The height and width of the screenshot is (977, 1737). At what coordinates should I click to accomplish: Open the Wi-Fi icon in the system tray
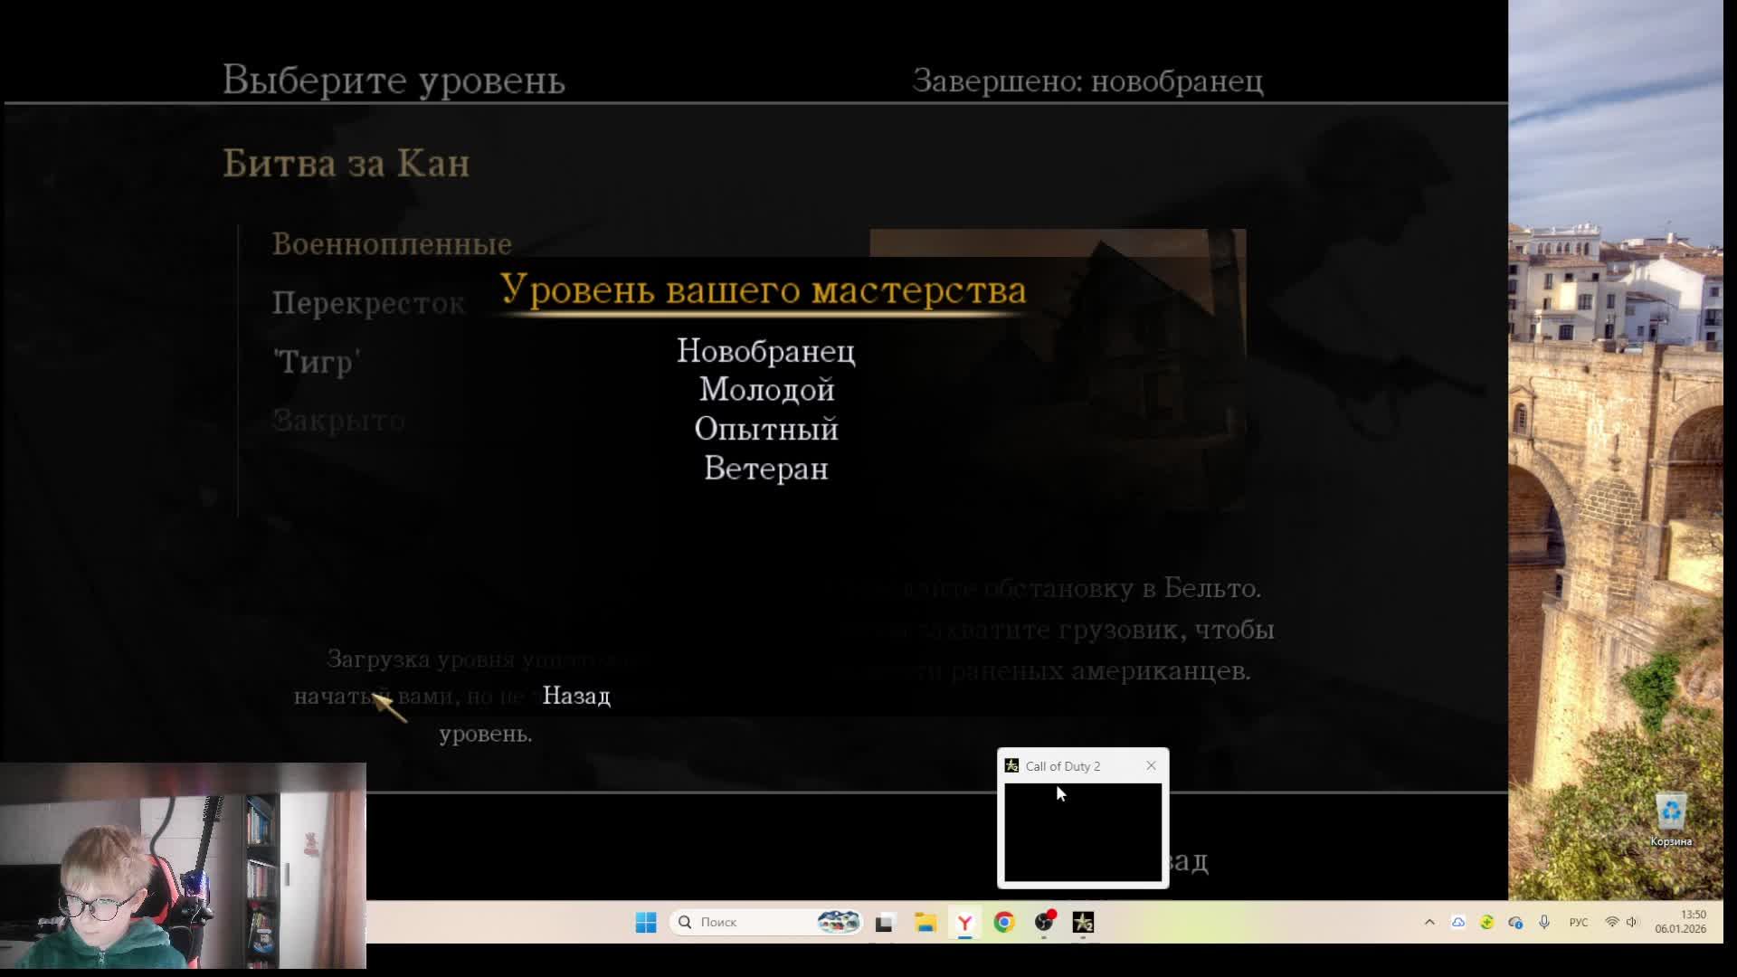coord(1611,922)
